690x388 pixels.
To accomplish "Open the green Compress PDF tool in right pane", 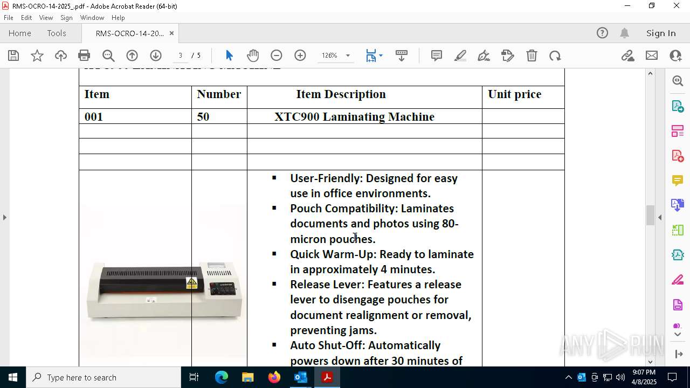I will coord(678,230).
